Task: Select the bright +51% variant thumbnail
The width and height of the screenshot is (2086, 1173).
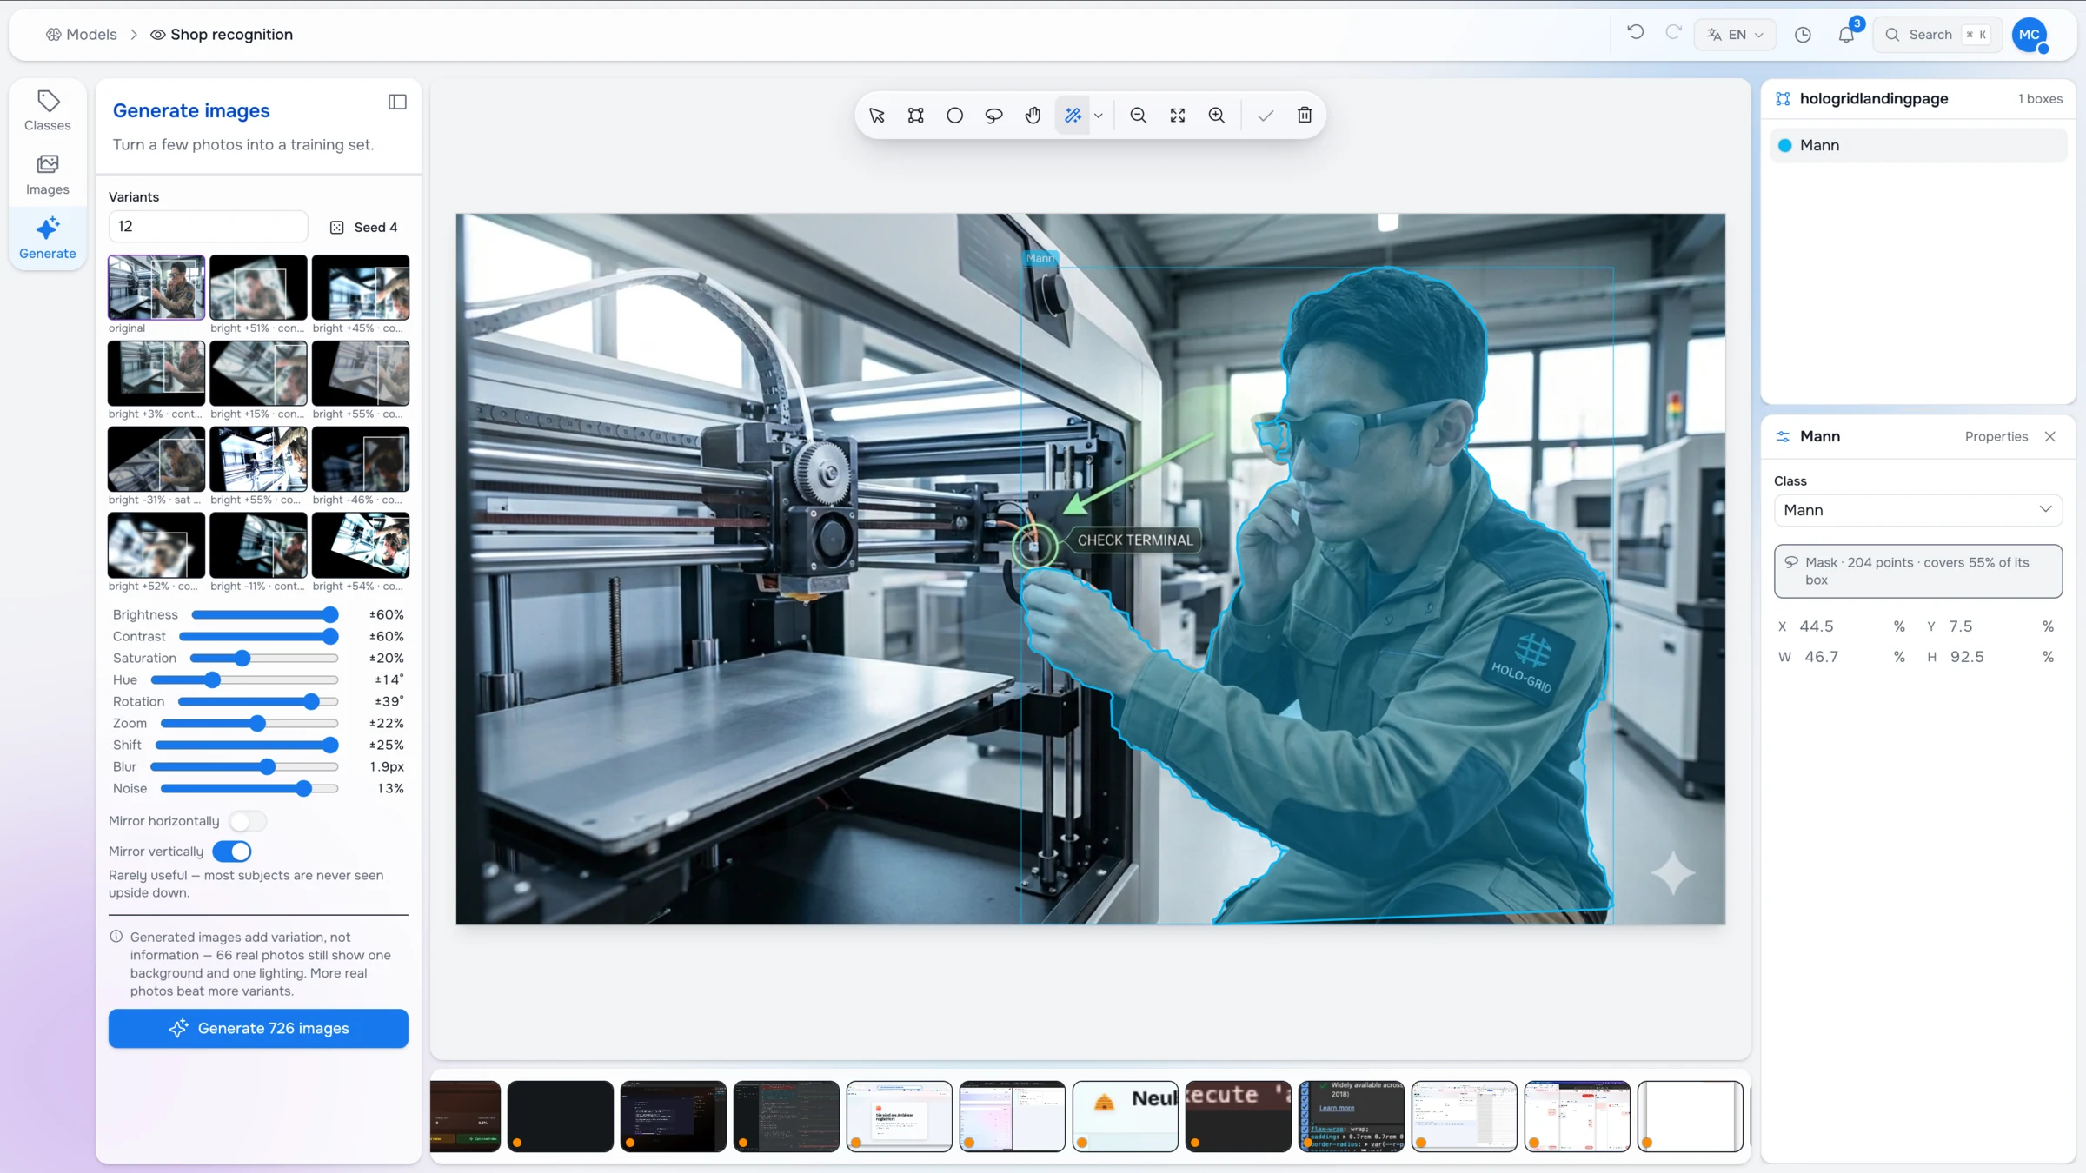Action: pos(258,288)
